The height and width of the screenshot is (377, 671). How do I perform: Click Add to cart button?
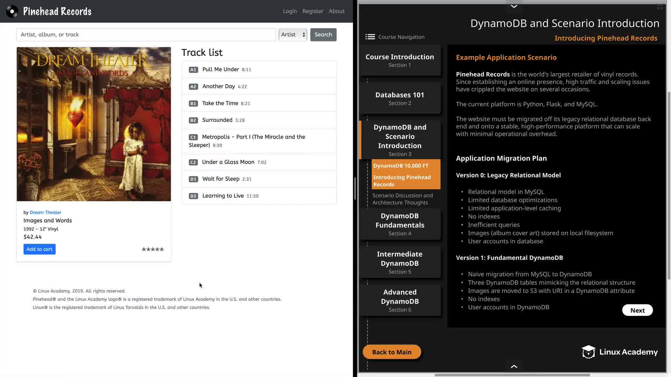tap(39, 249)
